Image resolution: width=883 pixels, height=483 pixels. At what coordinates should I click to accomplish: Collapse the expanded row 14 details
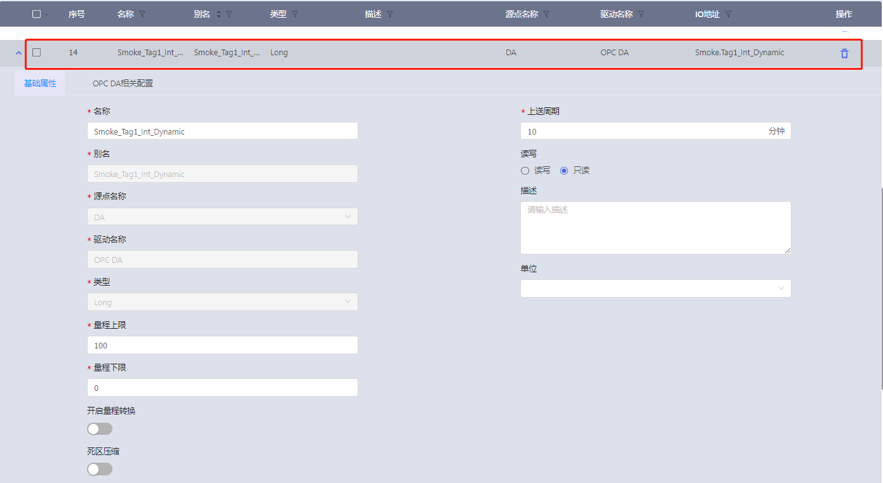pyautogui.click(x=18, y=53)
